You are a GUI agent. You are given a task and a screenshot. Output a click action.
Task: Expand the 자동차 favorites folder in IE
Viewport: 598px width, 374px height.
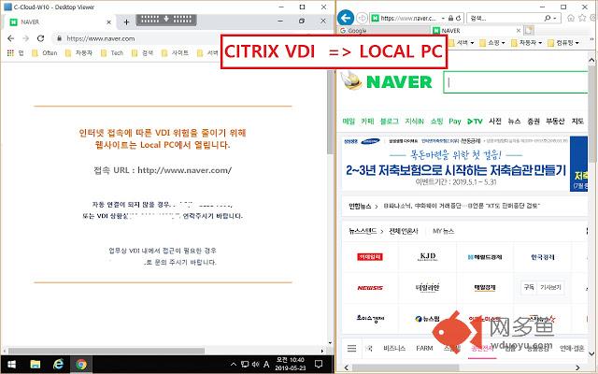(x=526, y=43)
